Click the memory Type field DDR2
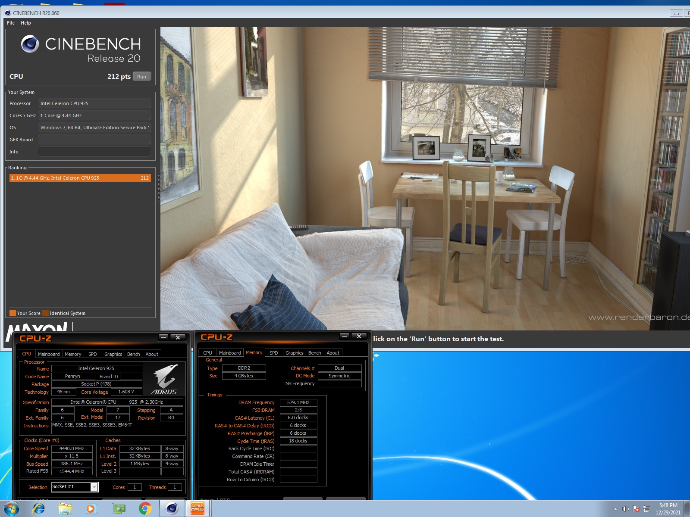690x517 pixels. (244, 368)
